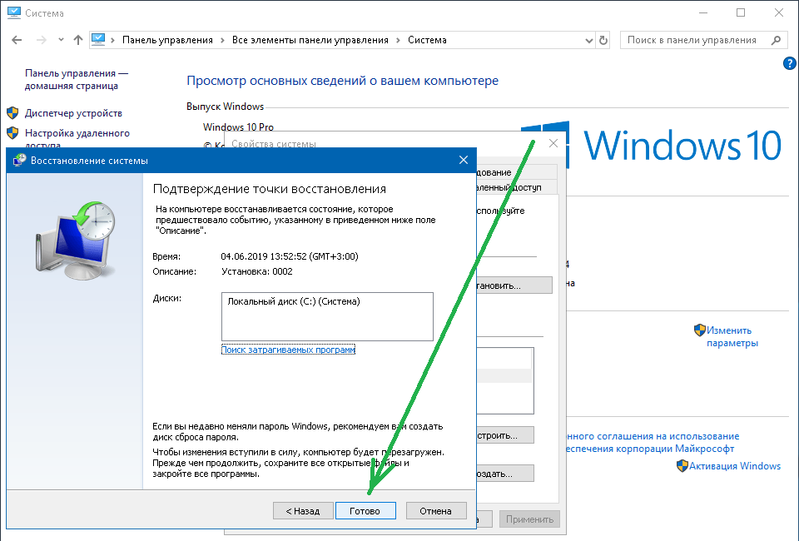Screen dimensions: 799x541
Task: Click the Система window title icon
Action: click(14, 12)
